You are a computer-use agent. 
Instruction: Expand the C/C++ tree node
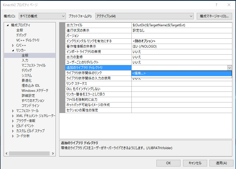pyautogui.click(x=13, y=45)
